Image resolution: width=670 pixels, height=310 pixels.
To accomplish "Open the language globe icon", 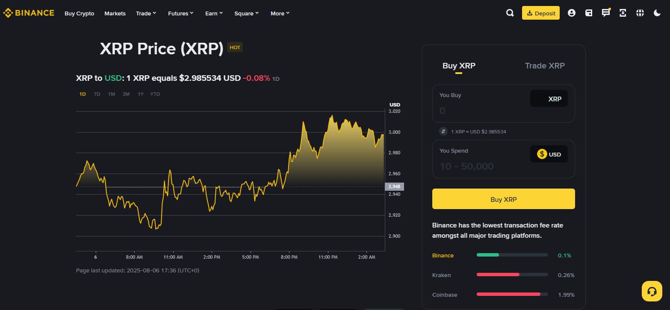I will (x=640, y=13).
